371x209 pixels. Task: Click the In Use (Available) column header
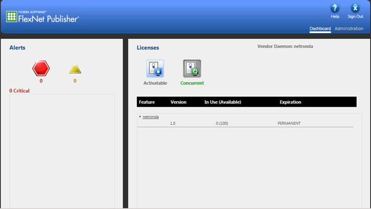223,102
